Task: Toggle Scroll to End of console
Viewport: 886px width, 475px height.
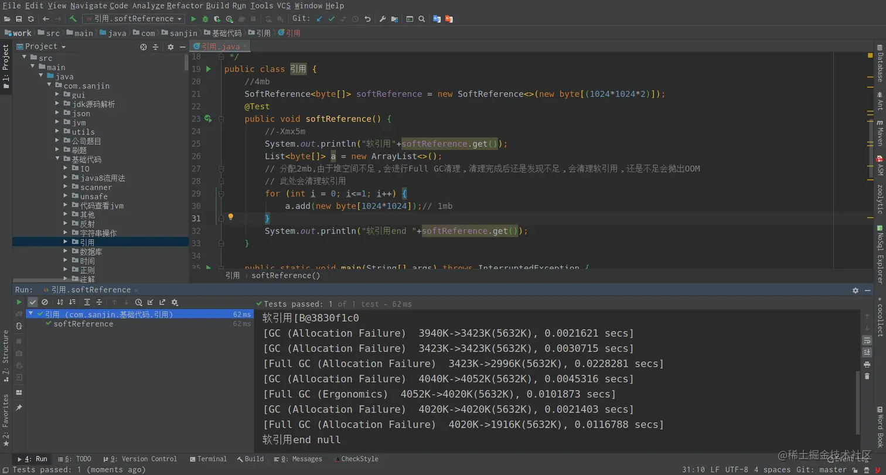Action: 867,352
